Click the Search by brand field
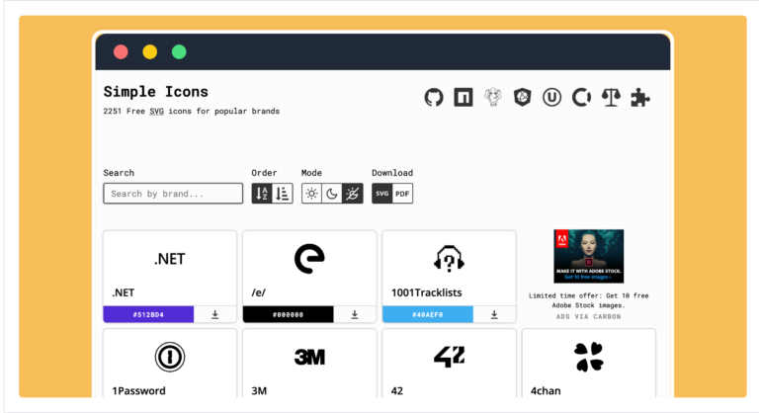Viewport: 759px width, 413px height. (x=173, y=194)
